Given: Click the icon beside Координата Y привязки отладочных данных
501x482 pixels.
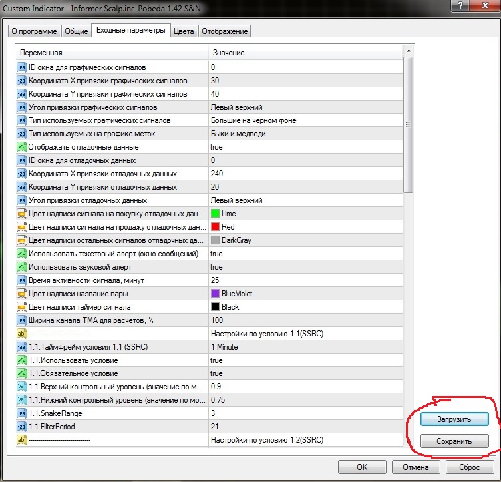Looking at the screenshot, I should click(21, 187).
